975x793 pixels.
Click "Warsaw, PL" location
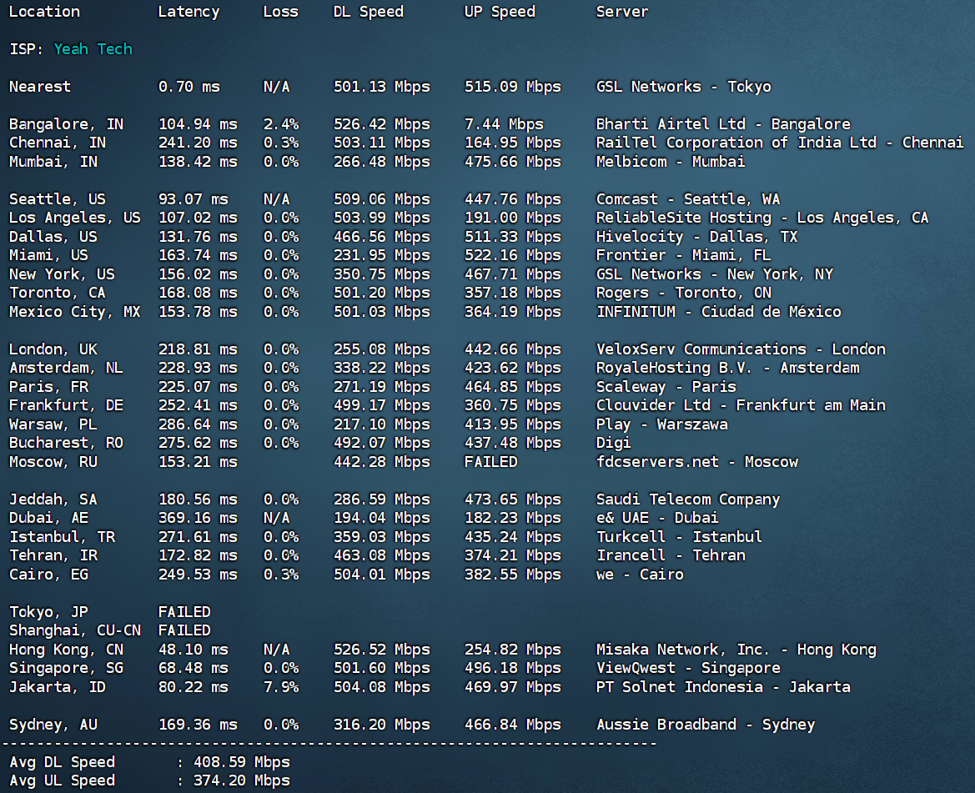pyautogui.click(x=53, y=424)
